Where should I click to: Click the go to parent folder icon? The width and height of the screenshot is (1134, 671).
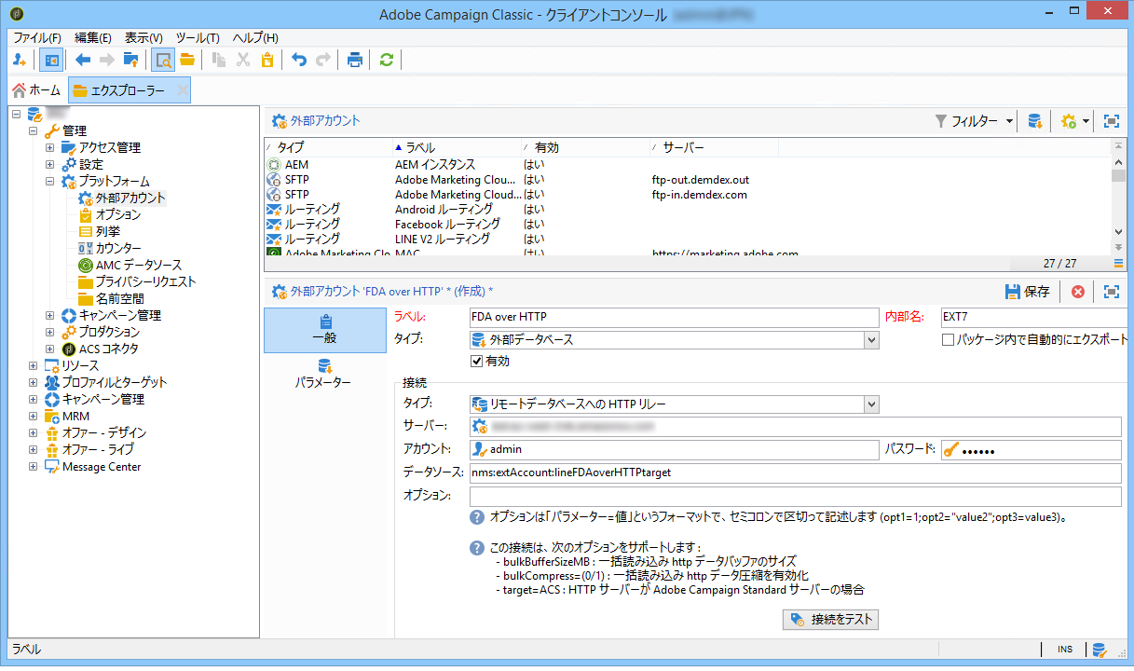[x=131, y=60]
